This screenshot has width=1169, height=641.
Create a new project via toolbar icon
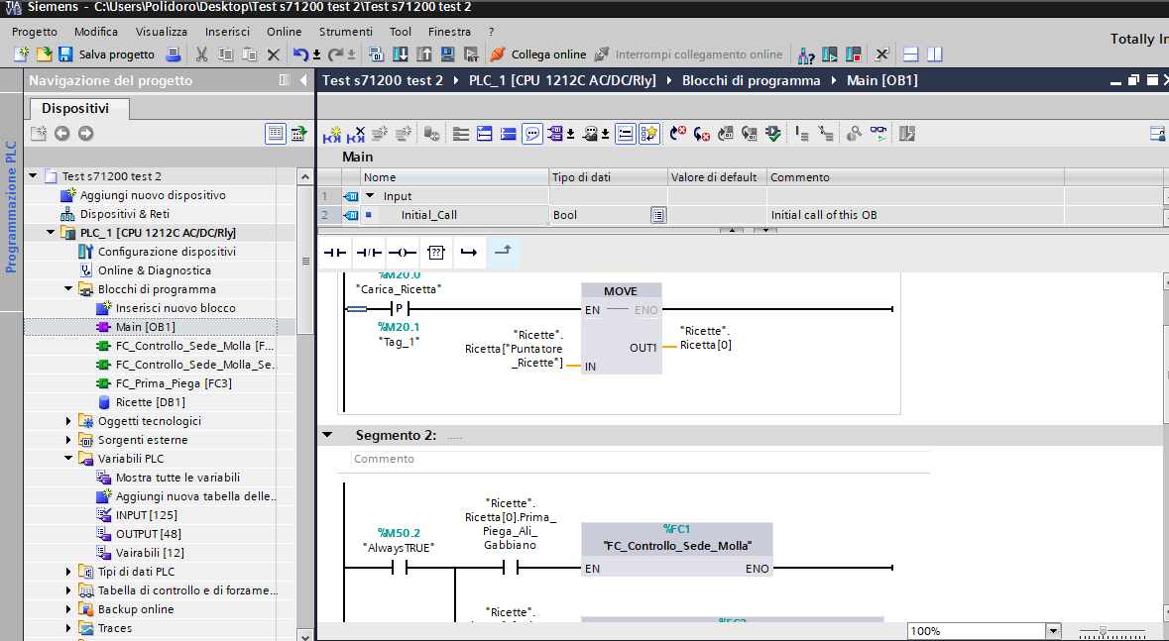[22, 53]
